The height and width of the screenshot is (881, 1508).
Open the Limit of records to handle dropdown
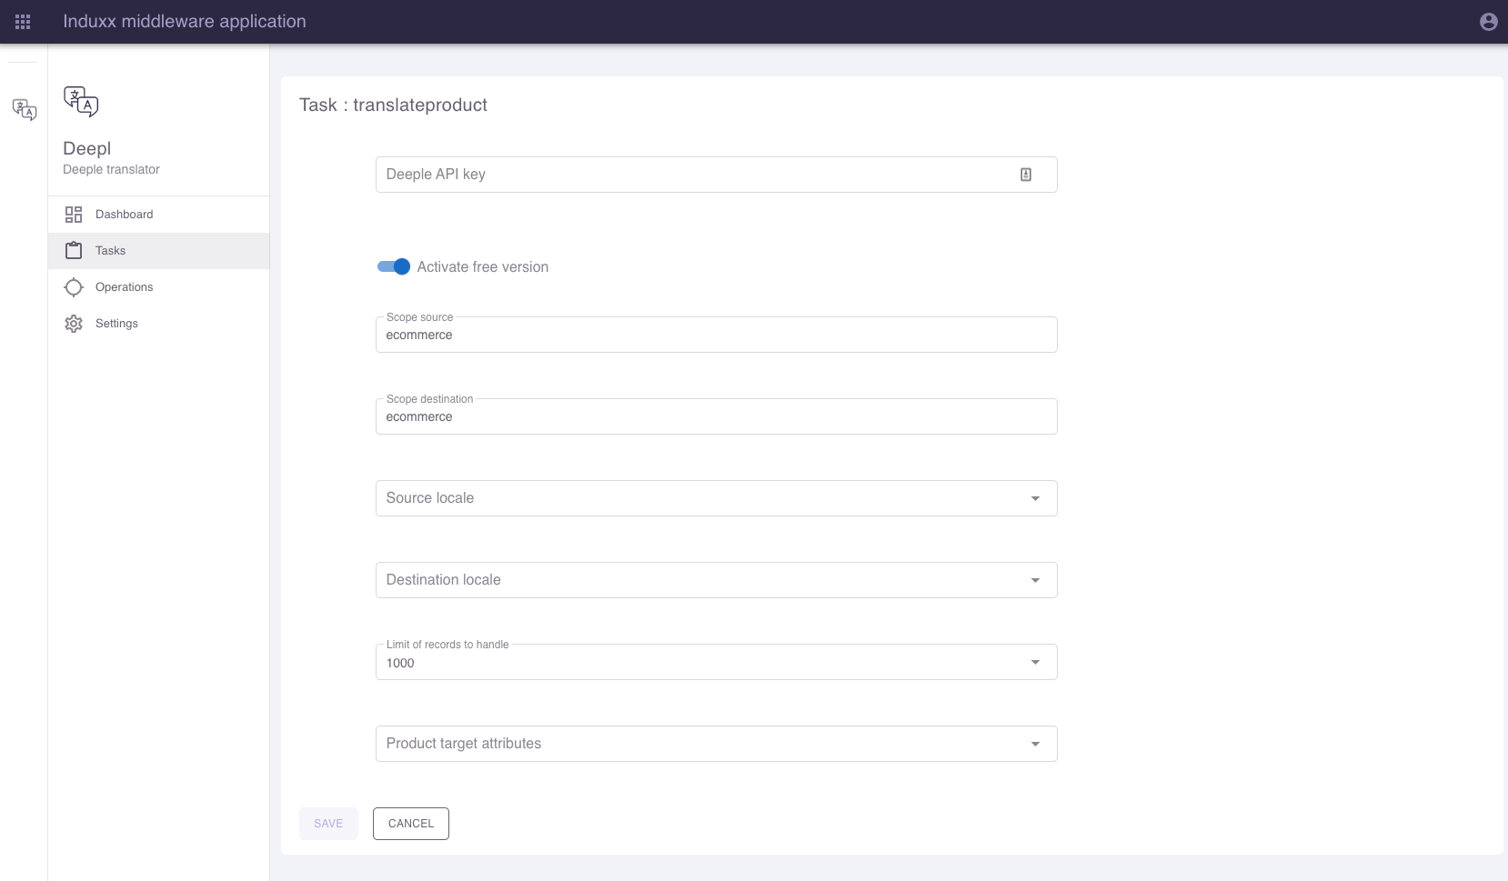pyautogui.click(x=717, y=662)
